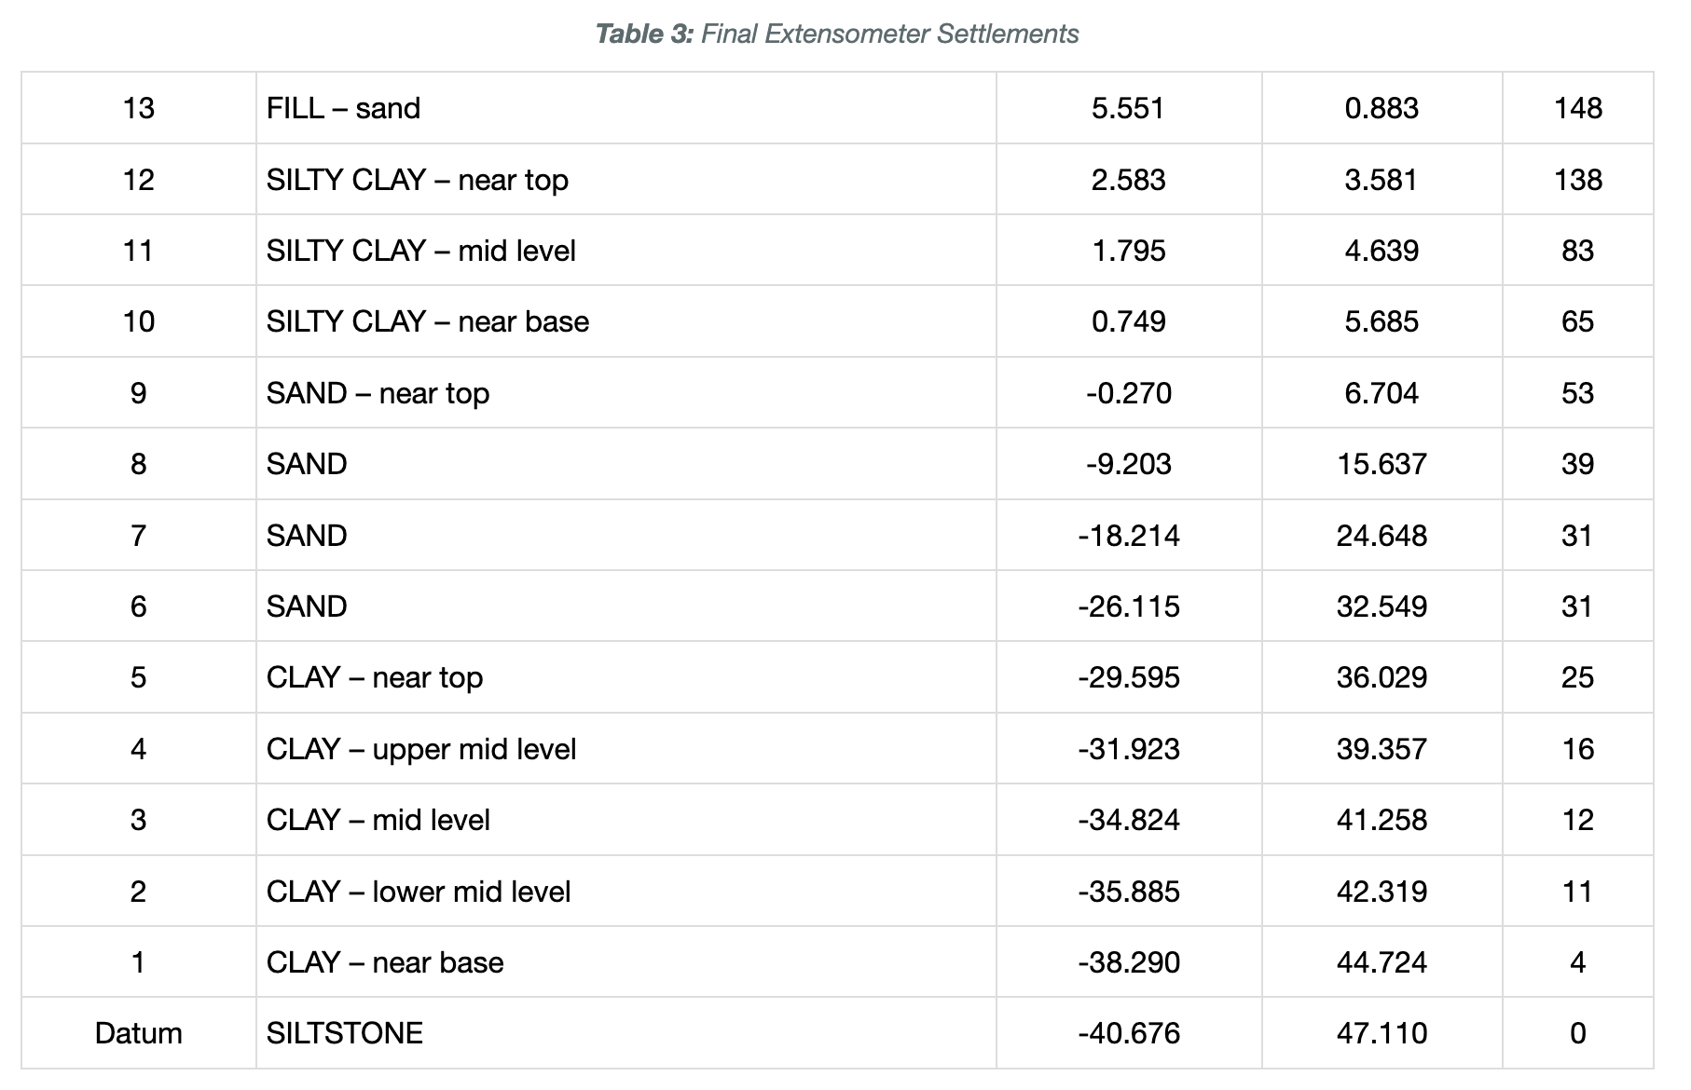Select the settlement value 148

pos(1578,108)
